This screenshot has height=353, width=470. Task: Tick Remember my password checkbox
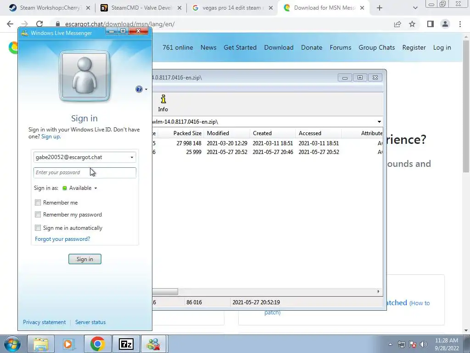pos(38,215)
